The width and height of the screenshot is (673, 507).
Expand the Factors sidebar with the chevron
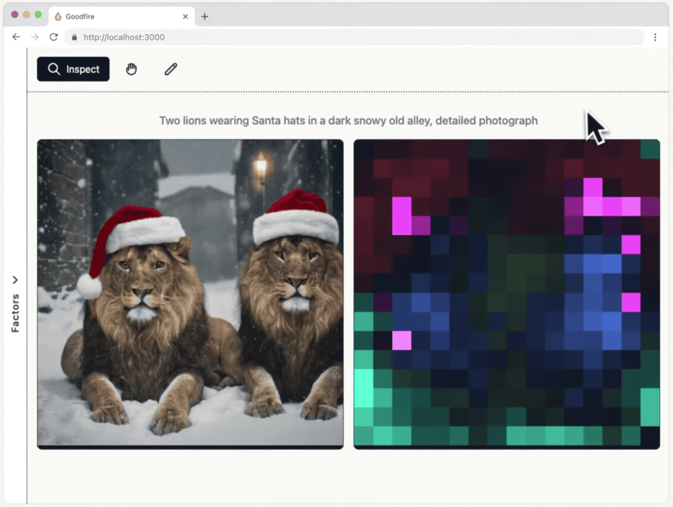pyautogui.click(x=15, y=280)
